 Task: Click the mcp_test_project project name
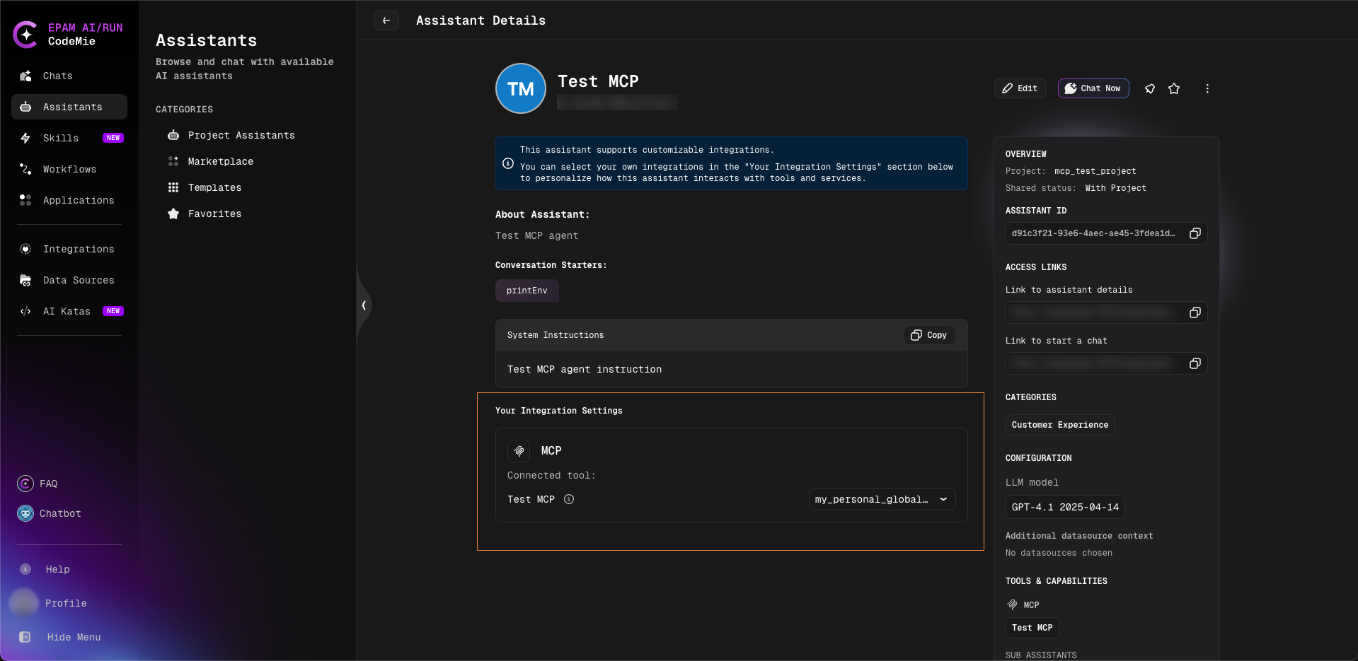pos(1095,171)
